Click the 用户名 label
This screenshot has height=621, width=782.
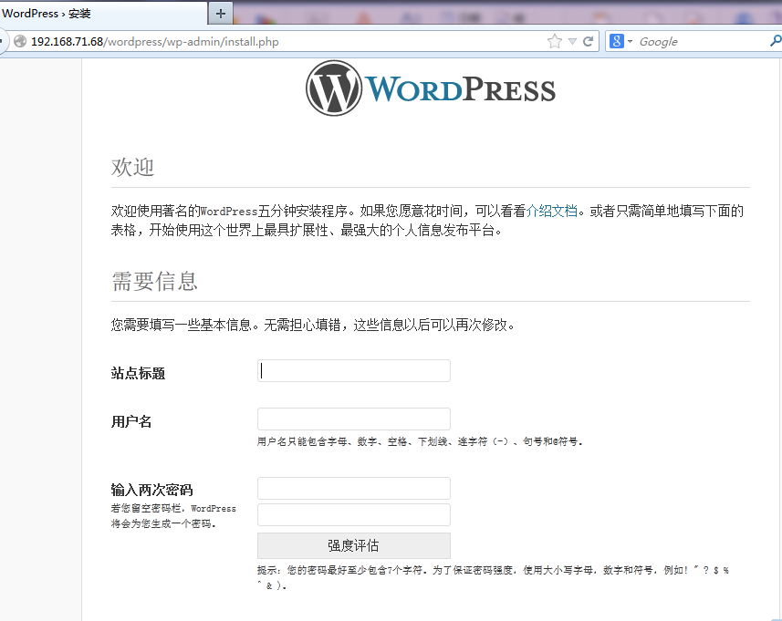[x=131, y=421]
